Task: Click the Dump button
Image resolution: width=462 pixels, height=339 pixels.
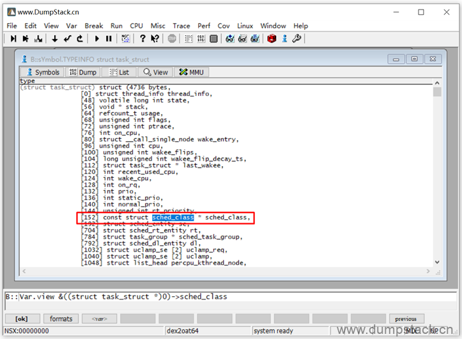Action: tap(82, 72)
